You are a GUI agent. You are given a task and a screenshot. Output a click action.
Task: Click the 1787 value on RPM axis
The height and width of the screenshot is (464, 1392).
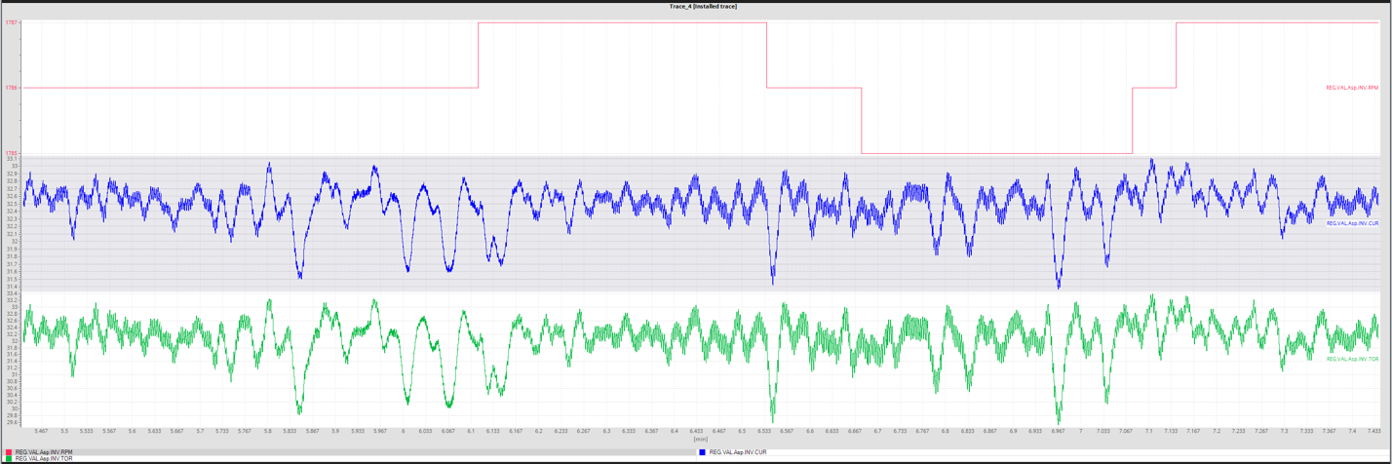(12, 22)
